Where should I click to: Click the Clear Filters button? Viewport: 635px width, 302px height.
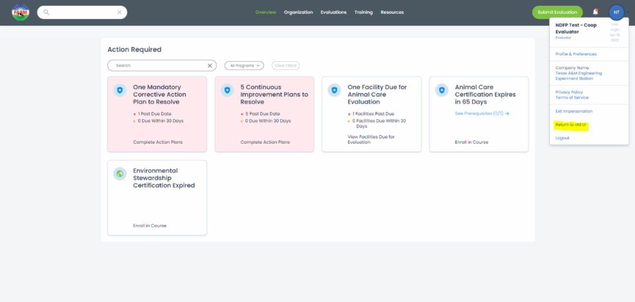click(285, 66)
